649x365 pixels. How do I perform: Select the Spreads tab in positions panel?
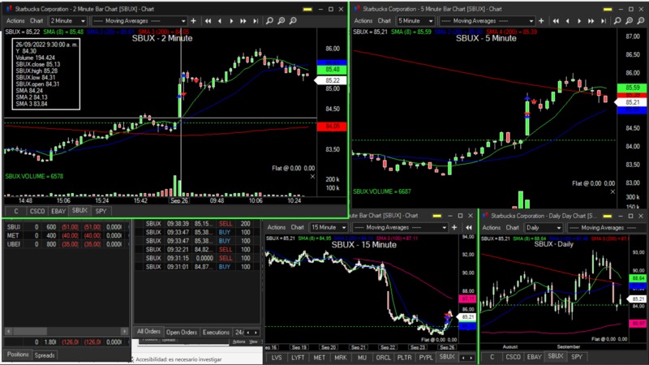(45, 355)
